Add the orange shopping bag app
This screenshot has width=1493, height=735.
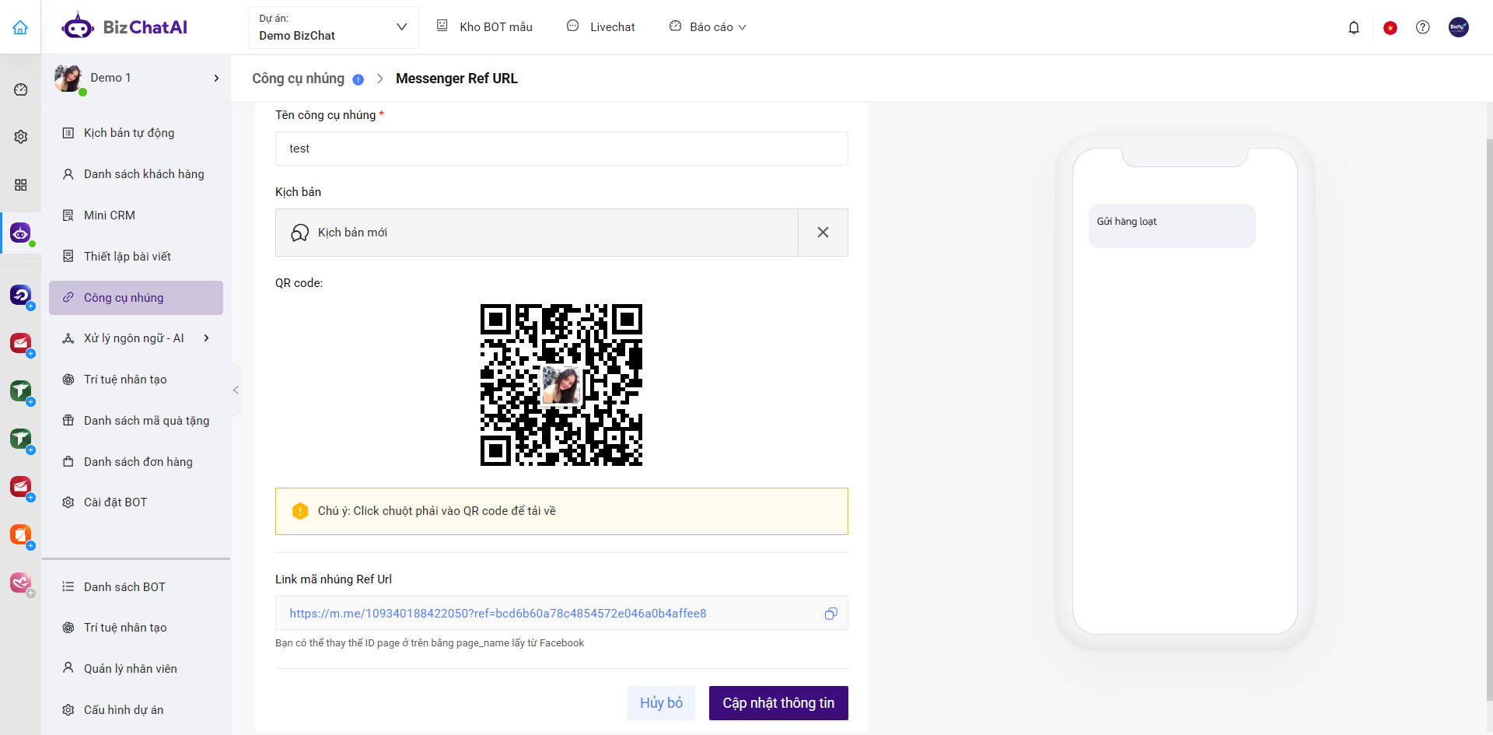(x=21, y=535)
